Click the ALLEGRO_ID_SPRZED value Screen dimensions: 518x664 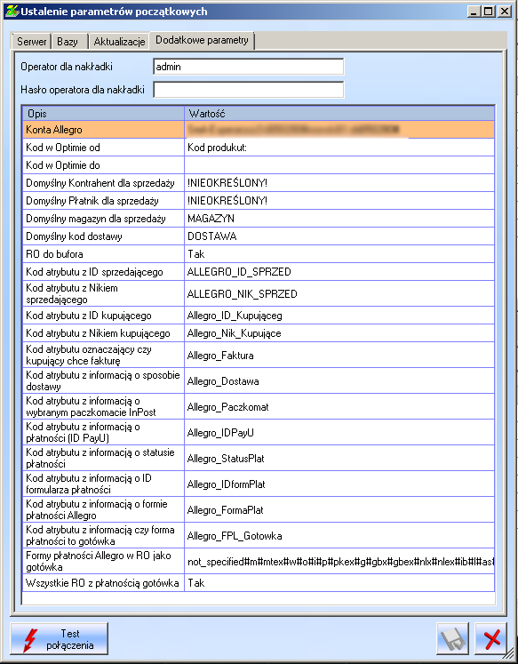coord(339,272)
